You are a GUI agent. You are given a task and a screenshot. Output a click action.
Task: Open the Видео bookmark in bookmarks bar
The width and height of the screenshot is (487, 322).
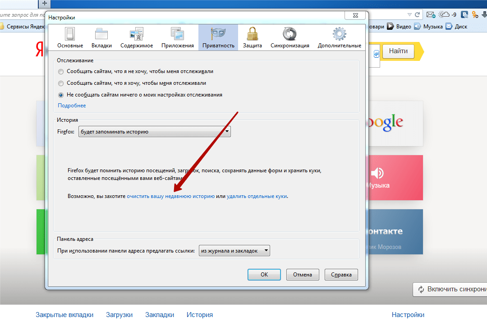pyautogui.click(x=399, y=27)
